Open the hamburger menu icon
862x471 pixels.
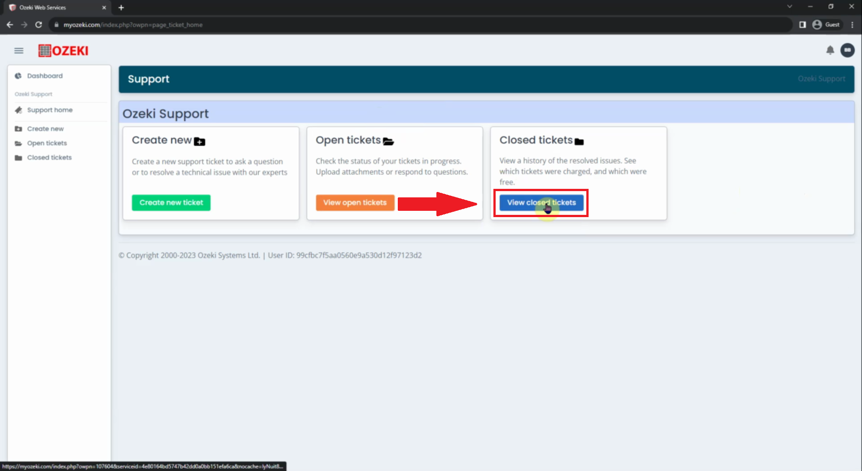[18, 51]
